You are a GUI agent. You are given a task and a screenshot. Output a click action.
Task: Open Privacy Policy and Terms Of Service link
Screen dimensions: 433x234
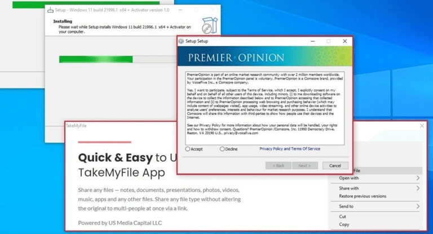point(290,149)
